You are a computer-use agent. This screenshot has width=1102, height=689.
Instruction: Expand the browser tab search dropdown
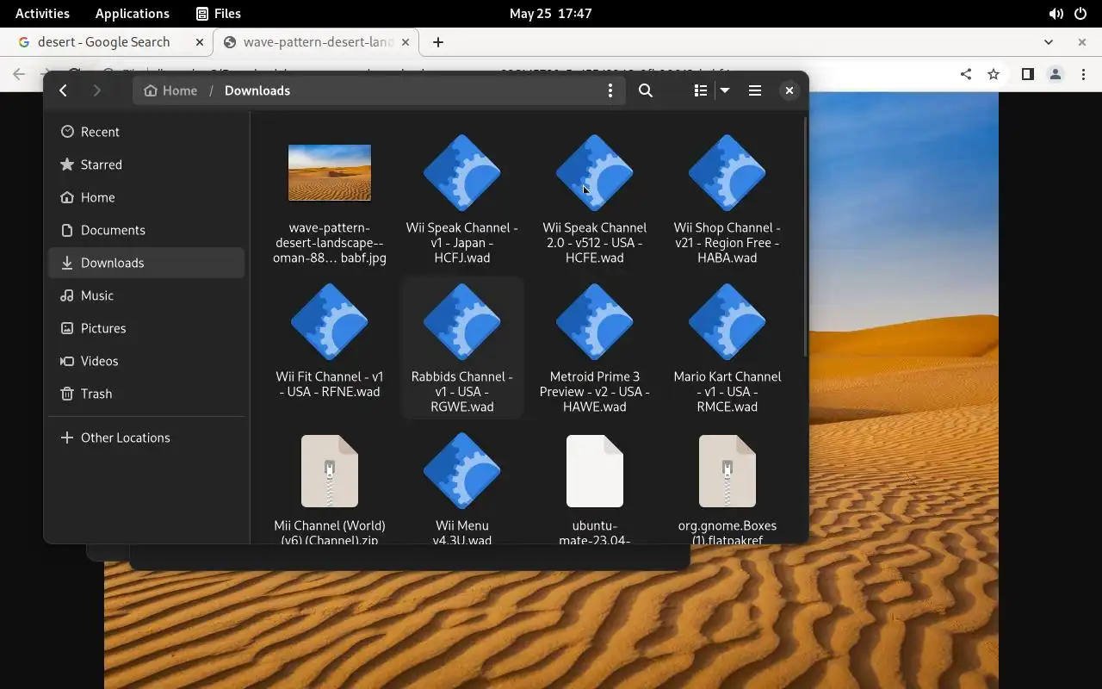pos(1049,41)
